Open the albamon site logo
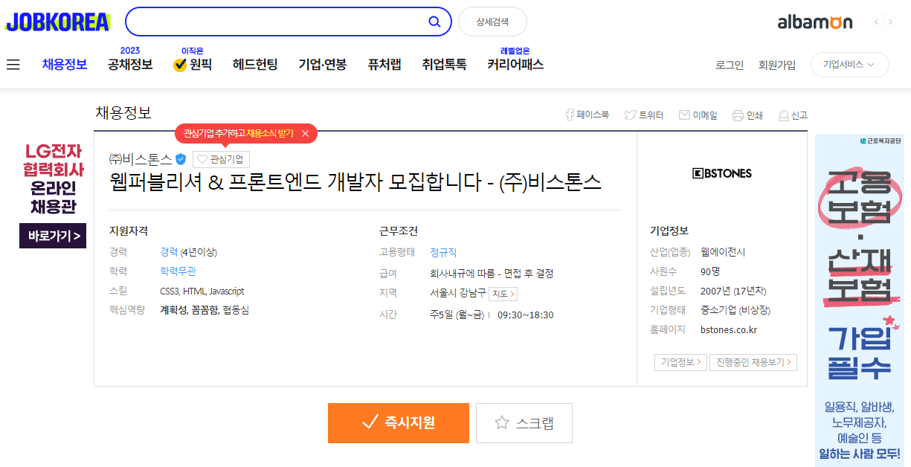Image resolution: width=911 pixels, height=467 pixels. tap(815, 22)
